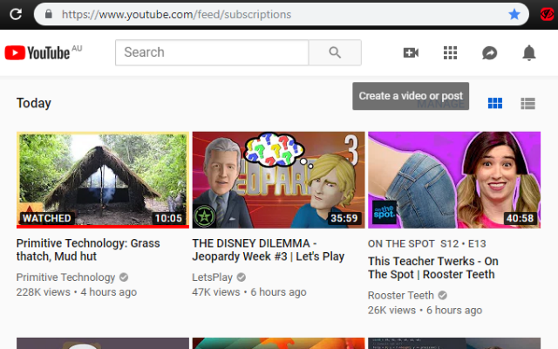Click the 47K views • 6 hours ago text
558x349 pixels.
tap(249, 292)
